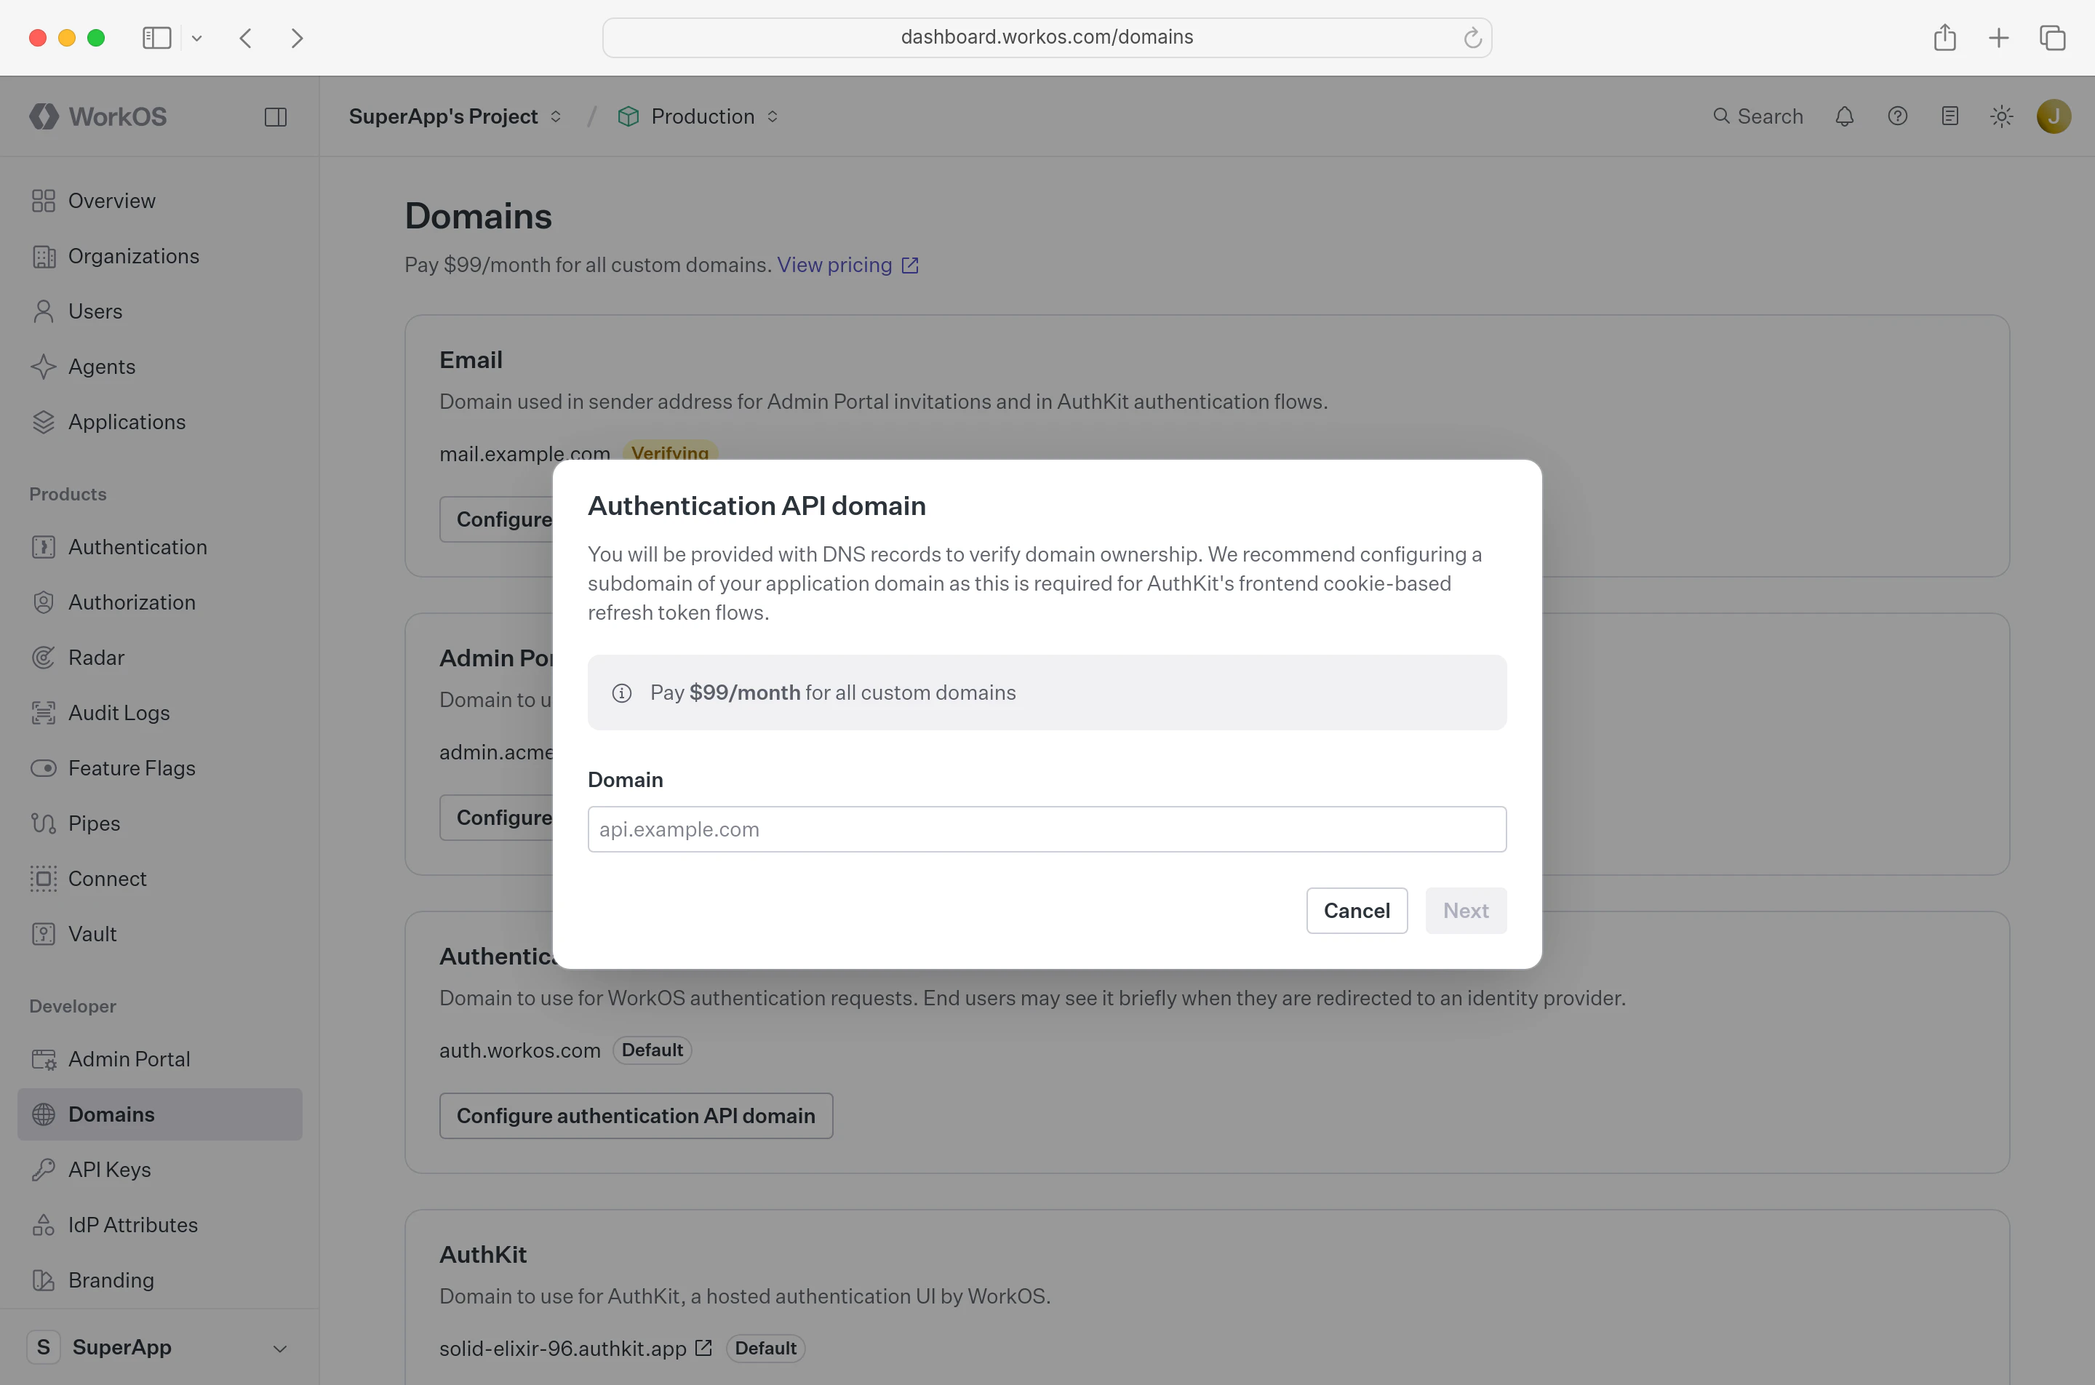Go back in Safari
The image size is (2095, 1385).
click(247, 38)
